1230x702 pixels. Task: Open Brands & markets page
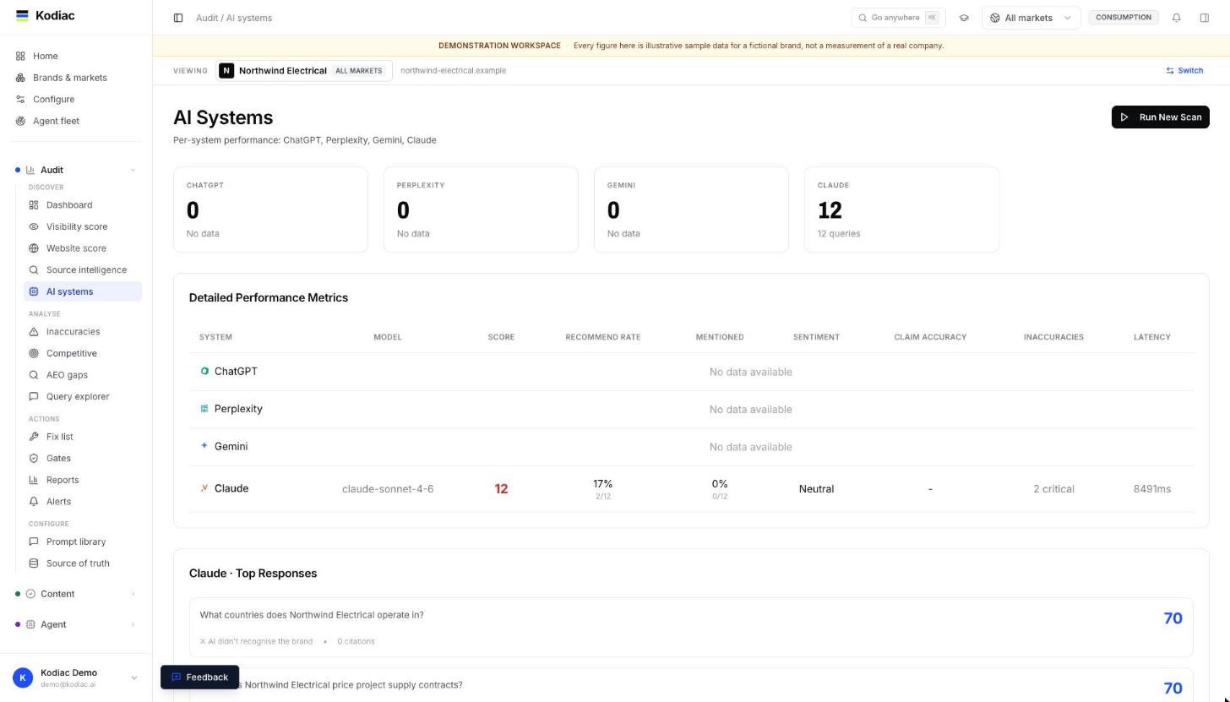click(70, 78)
